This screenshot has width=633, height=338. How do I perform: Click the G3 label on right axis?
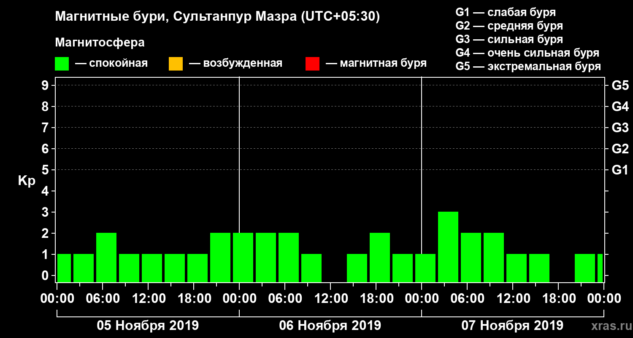620,128
